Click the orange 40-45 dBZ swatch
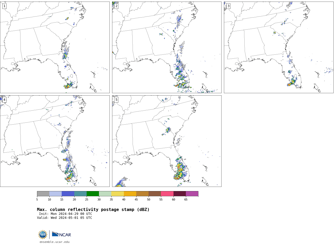 (130, 194)
